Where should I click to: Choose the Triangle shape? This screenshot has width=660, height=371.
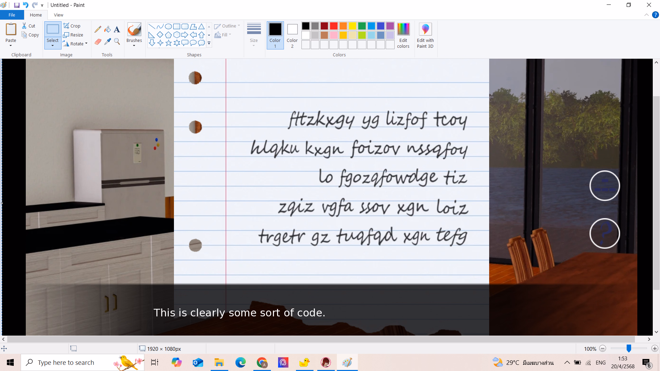coord(201,26)
